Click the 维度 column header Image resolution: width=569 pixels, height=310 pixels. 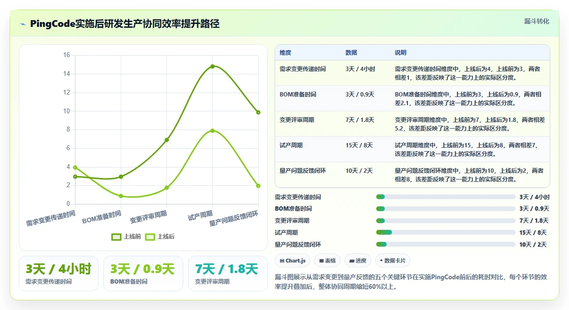pos(285,52)
